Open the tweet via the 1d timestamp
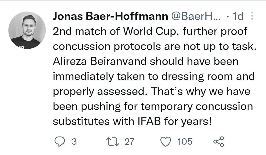266x155 pixels. (x=238, y=17)
